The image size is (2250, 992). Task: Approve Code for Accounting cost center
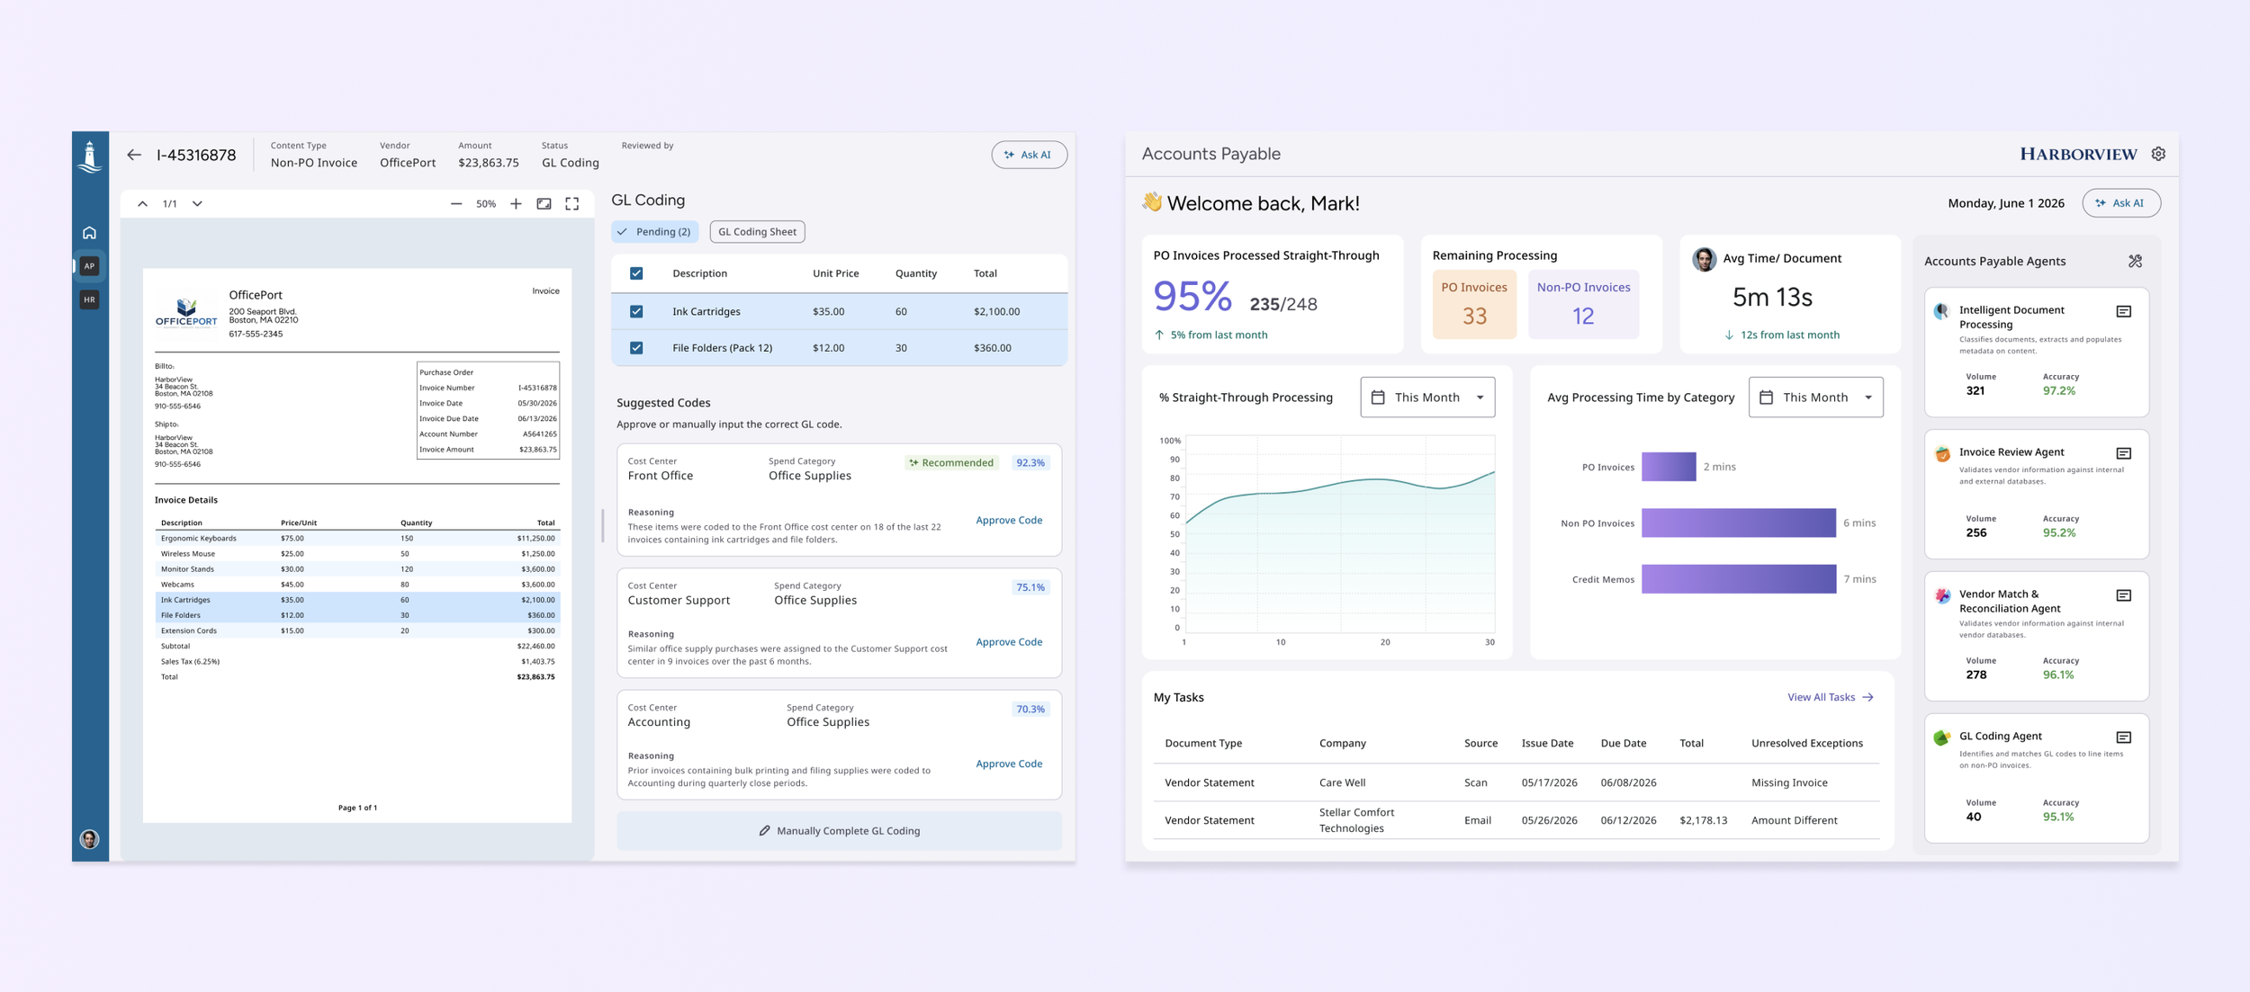point(1009,764)
